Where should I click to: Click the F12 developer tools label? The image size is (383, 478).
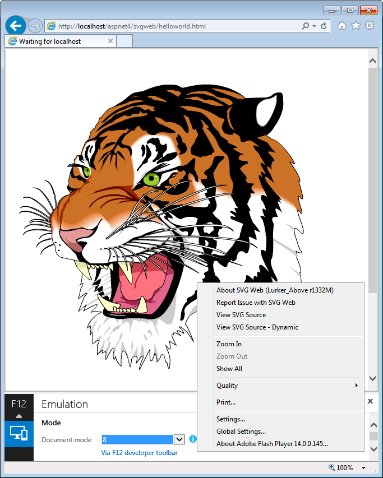pyautogui.click(x=19, y=404)
